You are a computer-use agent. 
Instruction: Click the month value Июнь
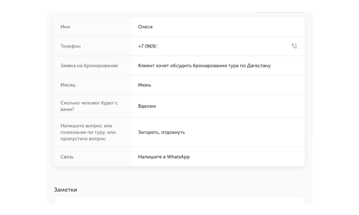[144, 85]
